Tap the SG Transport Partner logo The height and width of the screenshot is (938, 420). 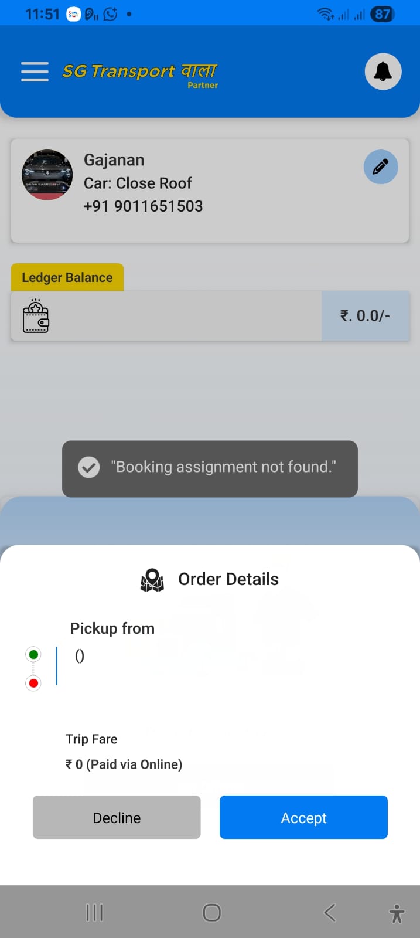click(x=140, y=74)
